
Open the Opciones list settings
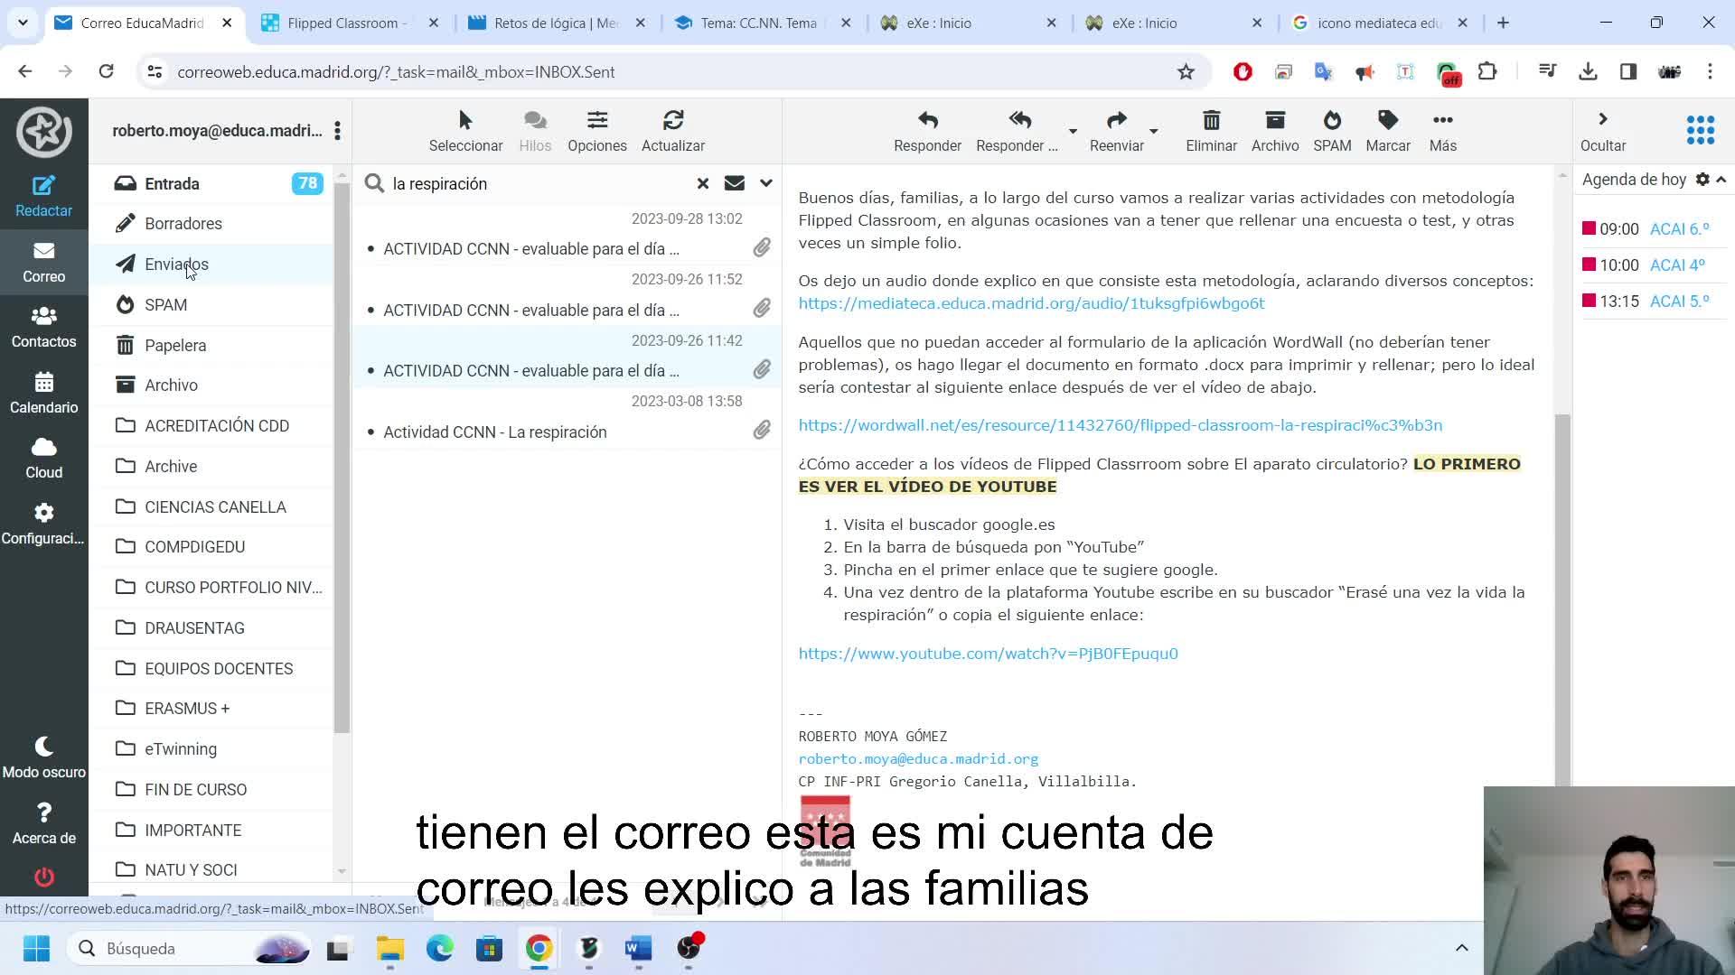[597, 131]
